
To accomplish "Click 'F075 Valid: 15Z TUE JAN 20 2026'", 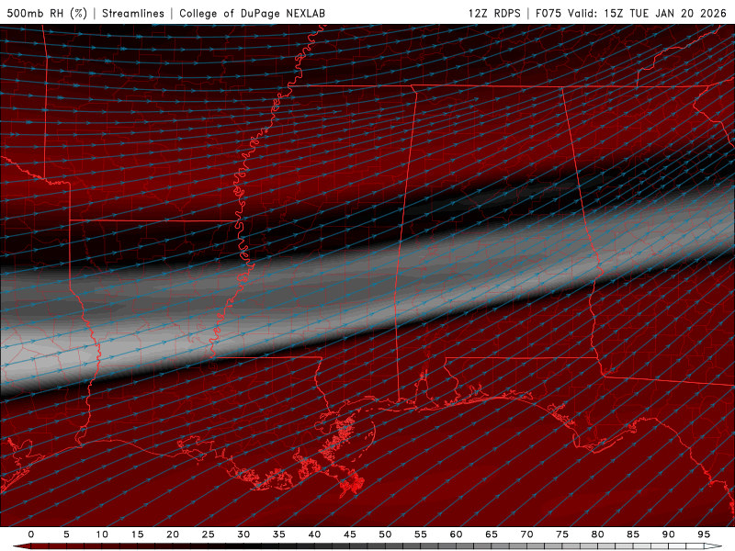I will click(631, 13).
